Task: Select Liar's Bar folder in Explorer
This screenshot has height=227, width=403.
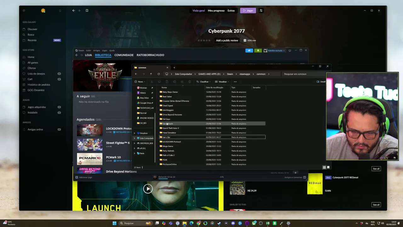Action: click(212, 137)
